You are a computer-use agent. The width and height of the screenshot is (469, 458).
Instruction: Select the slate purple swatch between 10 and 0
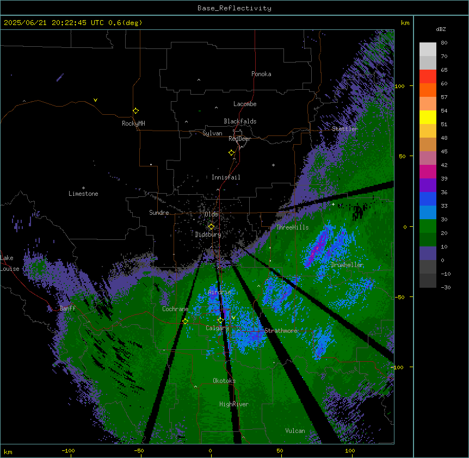coord(428,253)
